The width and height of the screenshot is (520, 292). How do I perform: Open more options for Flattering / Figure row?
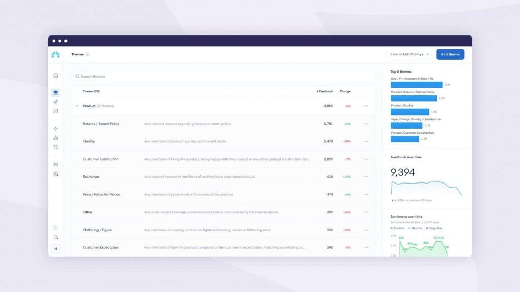click(x=366, y=230)
